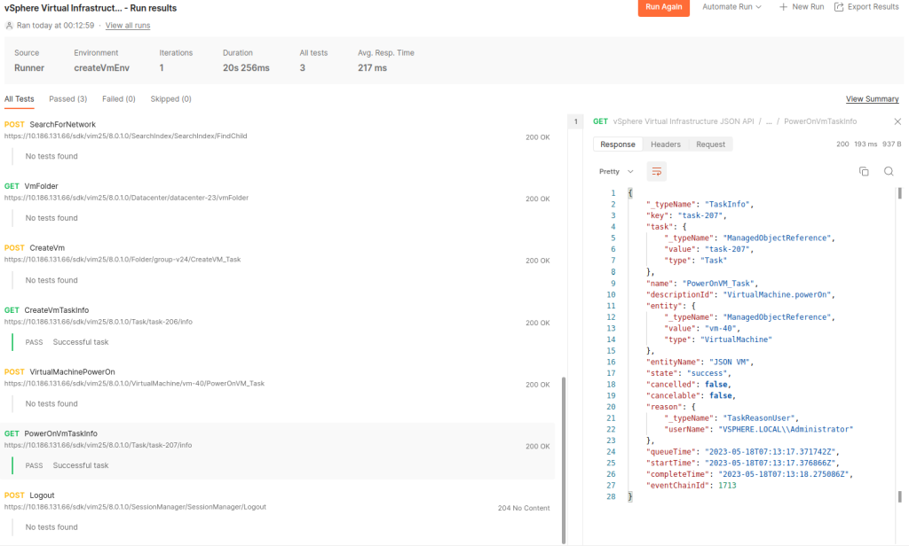This screenshot has width=909, height=546.
Task: Open the Request tab in response panel
Action: (710, 144)
